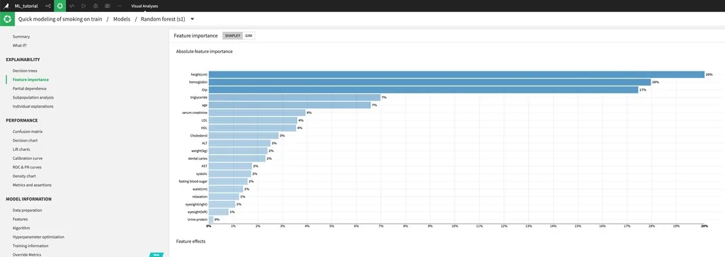Click the relaxation importance bar

(x=224, y=196)
